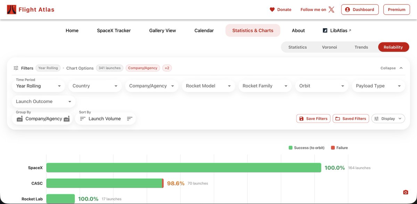Select the Statistics & Charts menu item
417x204 pixels.
coord(253,31)
